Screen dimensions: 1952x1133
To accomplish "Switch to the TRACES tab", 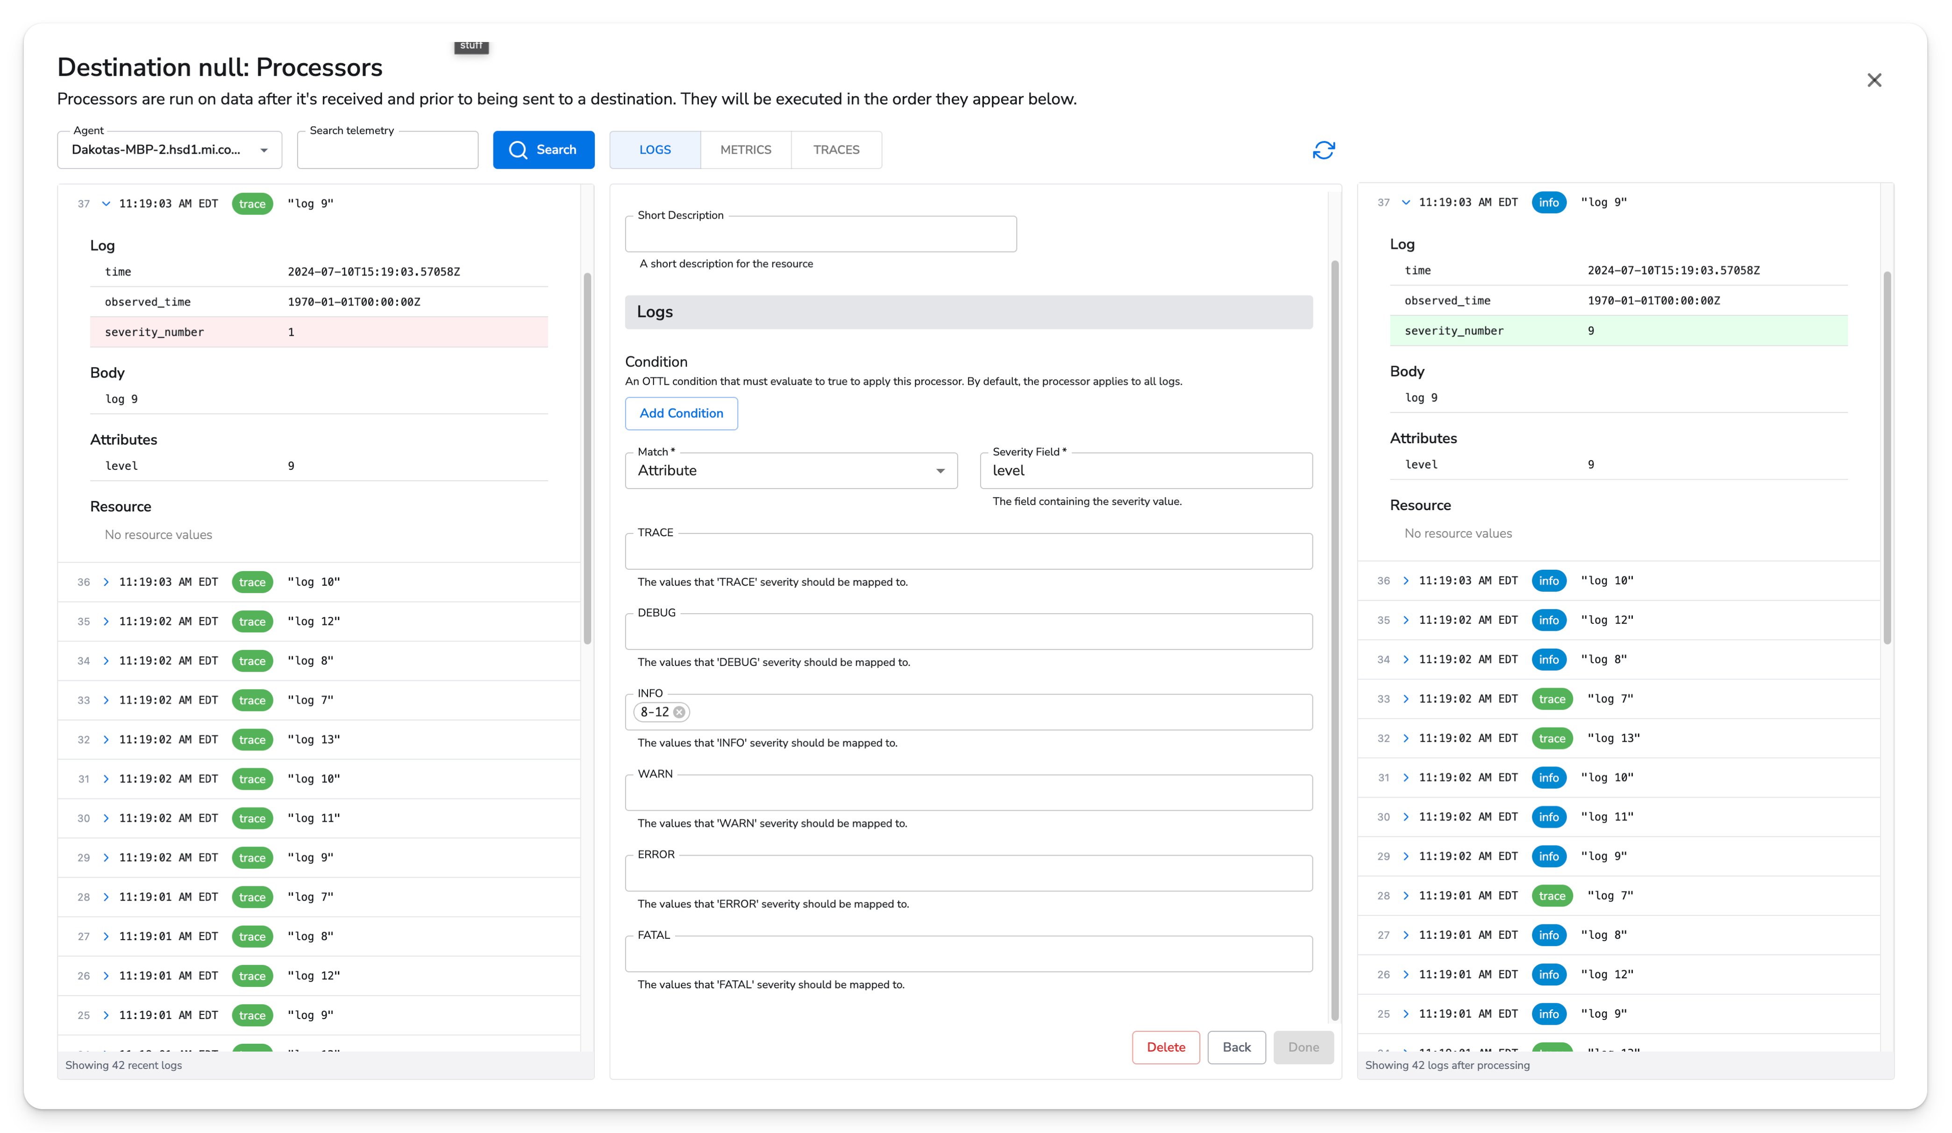I will click(837, 149).
